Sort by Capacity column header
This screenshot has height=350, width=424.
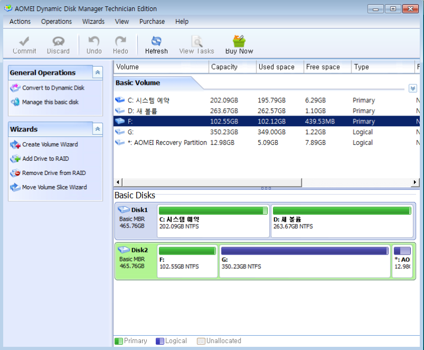tap(232, 67)
